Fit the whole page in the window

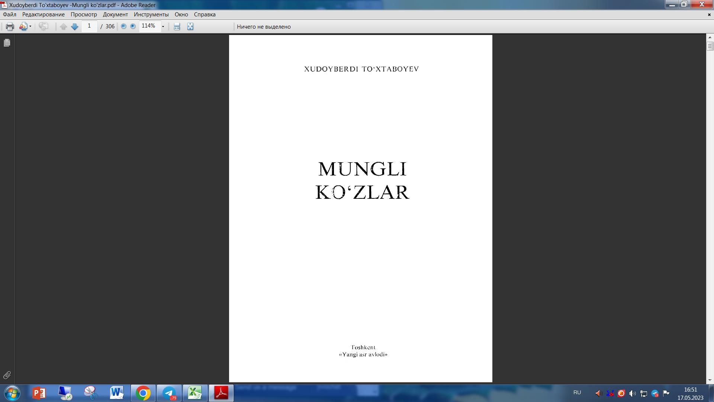(x=190, y=26)
